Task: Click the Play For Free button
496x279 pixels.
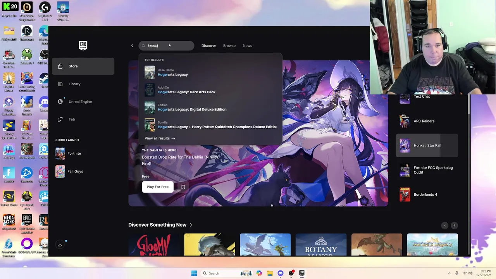Action: (x=158, y=187)
